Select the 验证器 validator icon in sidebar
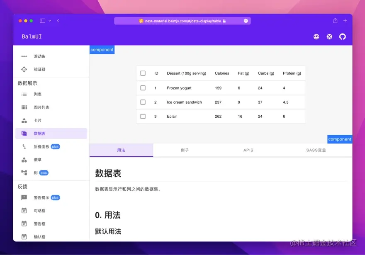This screenshot has width=365, height=255. point(24,70)
